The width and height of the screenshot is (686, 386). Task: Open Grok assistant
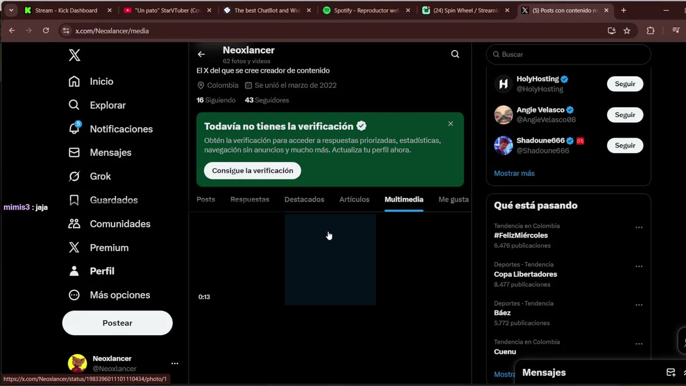(90, 176)
